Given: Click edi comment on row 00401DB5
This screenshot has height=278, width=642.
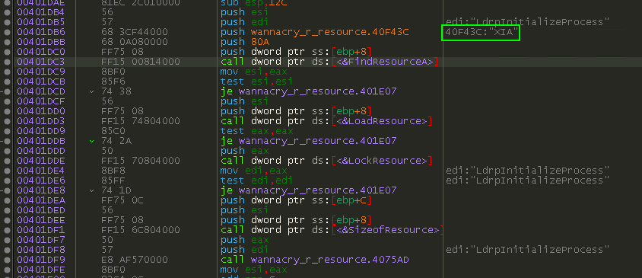Looking at the screenshot, I should pos(527,22).
